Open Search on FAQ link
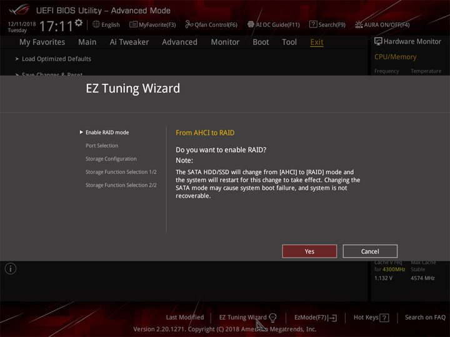Screen dimensions: 450x337 [x=425, y=317]
